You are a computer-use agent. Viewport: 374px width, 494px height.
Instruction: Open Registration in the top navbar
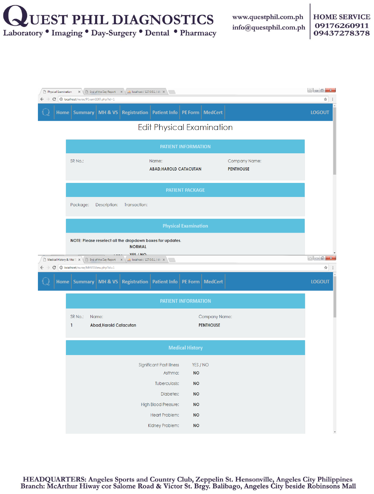[x=135, y=113]
